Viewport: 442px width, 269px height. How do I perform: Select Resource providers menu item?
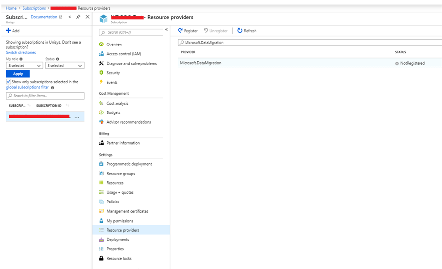click(x=131, y=230)
